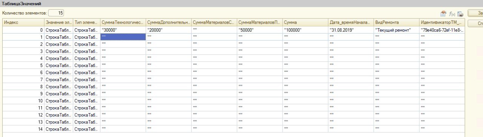Click the first toolbar icon left of fx
The height and width of the screenshot is (137, 483).
pos(444,14)
